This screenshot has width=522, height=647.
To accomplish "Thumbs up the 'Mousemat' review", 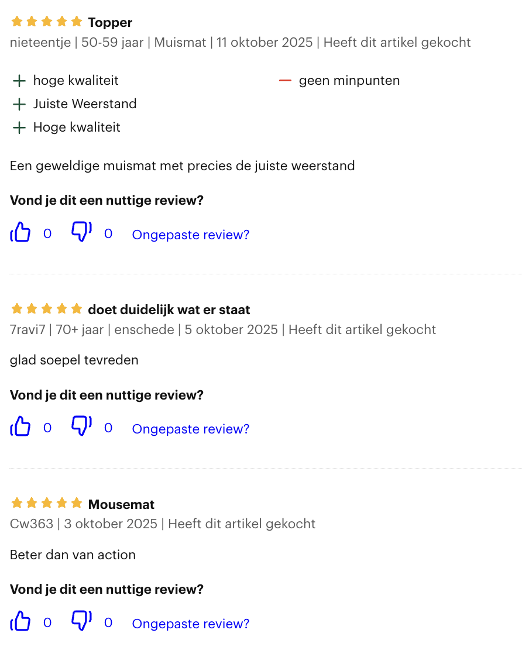I will [x=20, y=622].
